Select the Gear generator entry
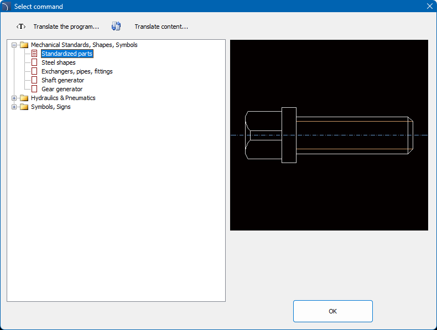Image resolution: width=437 pixels, height=330 pixels. [62, 89]
